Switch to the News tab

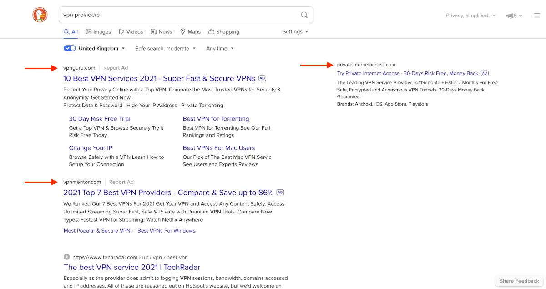(x=162, y=32)
